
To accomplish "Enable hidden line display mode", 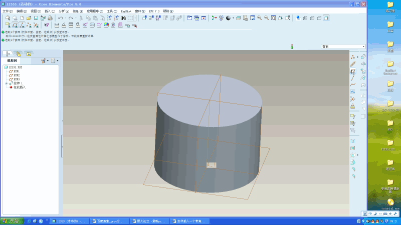I will (x=312, y=18).
